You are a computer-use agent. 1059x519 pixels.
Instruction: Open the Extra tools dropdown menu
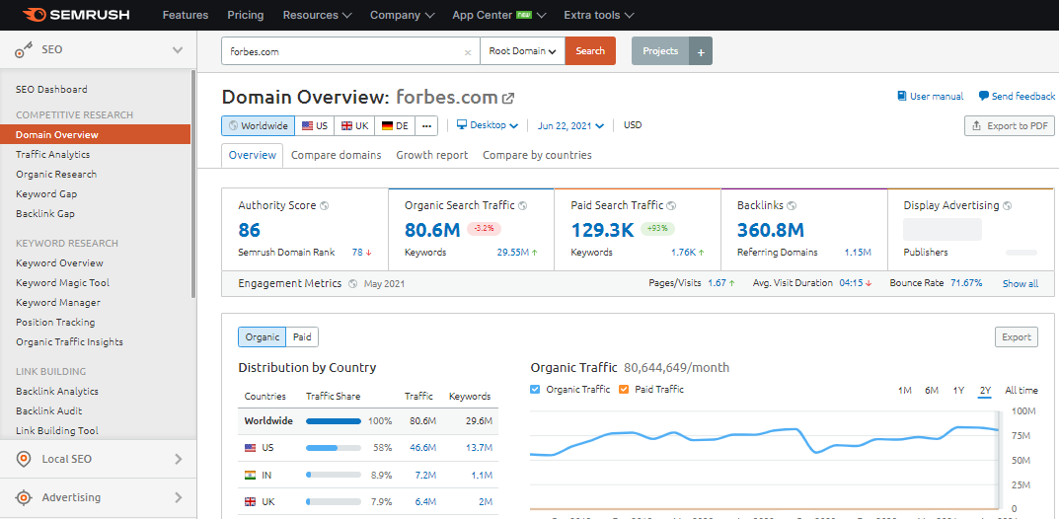click(599, 15)
